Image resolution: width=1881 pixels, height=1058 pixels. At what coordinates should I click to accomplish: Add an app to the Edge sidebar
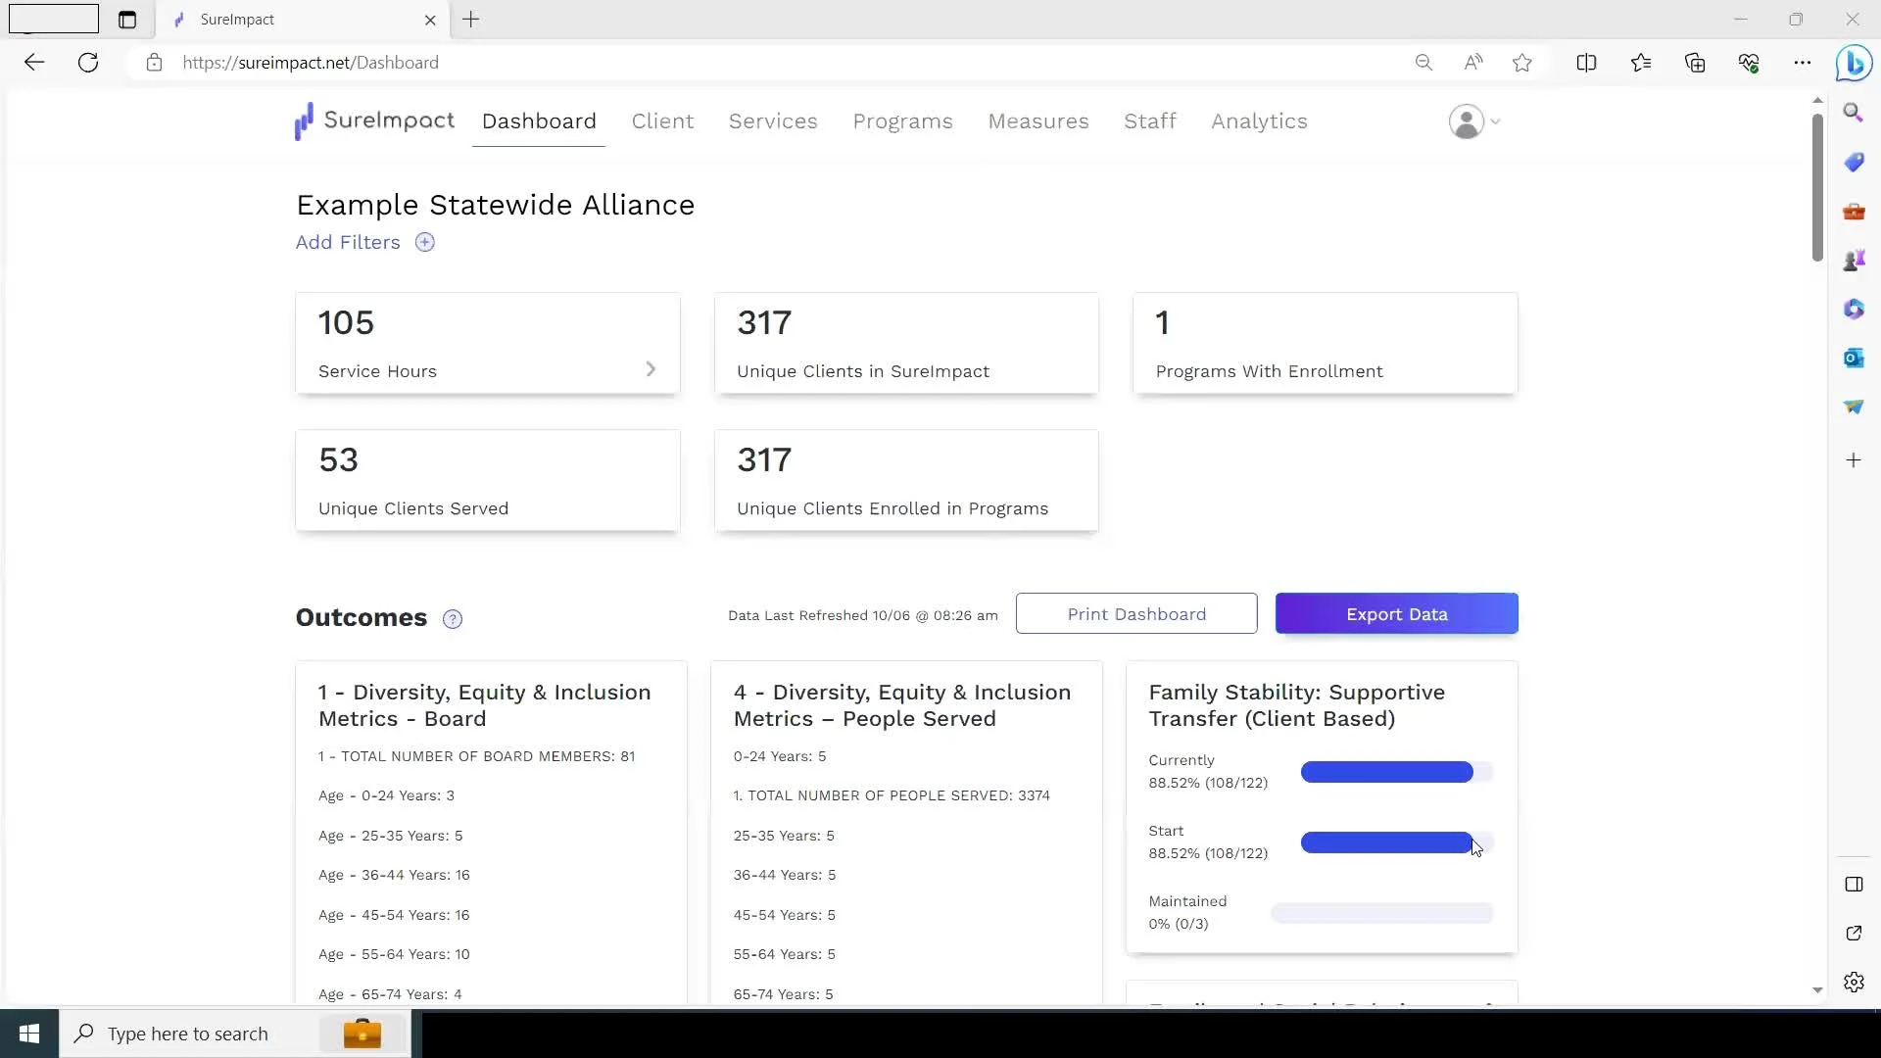pyautogui.click(x=1854, y=460)
